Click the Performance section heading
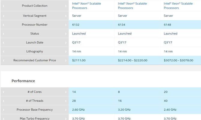The height and width of the screenshot is (120, 201). click(23, 81)
